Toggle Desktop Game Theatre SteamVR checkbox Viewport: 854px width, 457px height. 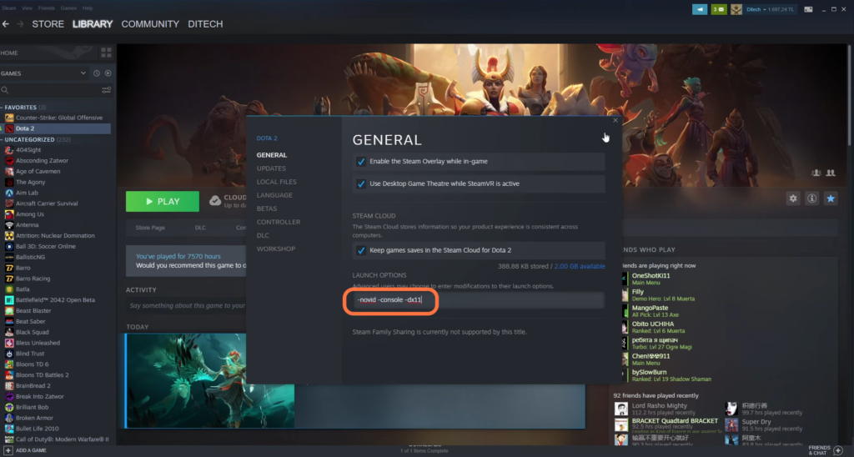tap(360, 184)
